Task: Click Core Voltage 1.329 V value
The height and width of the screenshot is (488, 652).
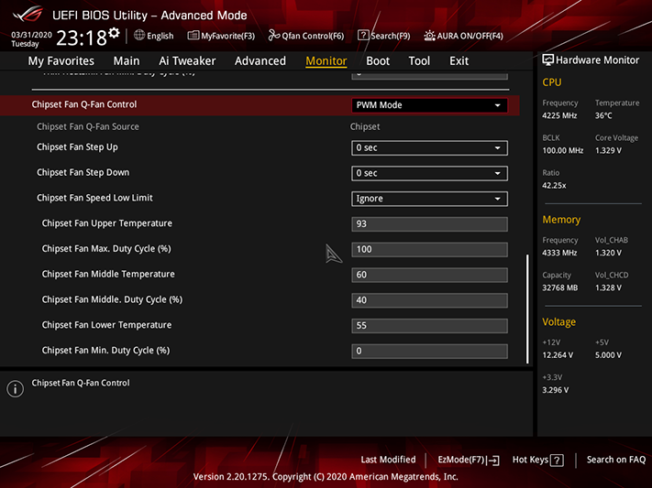Action: (x=608, y=150)
